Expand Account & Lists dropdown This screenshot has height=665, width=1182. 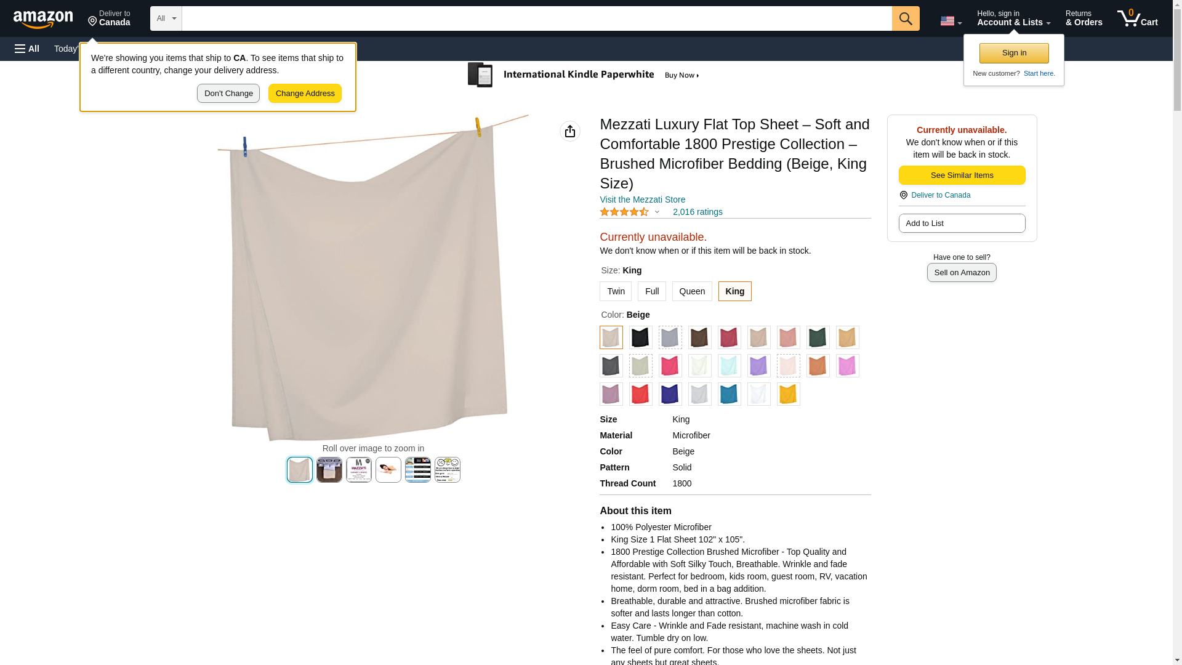1013,18
